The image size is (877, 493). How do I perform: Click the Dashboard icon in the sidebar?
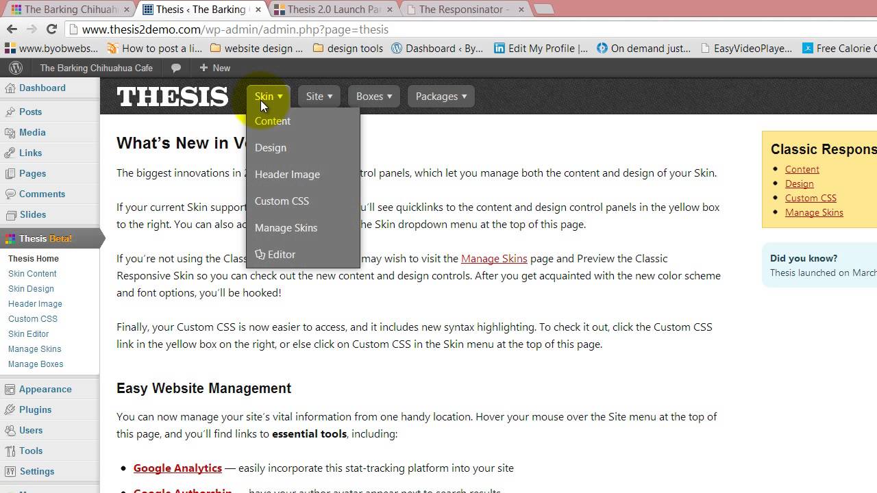coord(10,88)
